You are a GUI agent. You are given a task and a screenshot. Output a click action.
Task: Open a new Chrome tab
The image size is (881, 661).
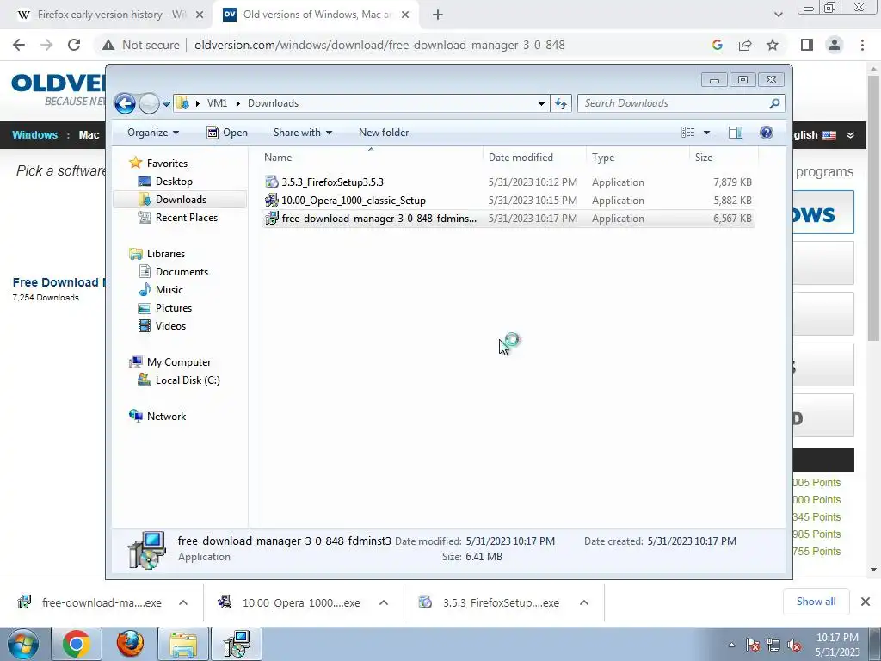click(438, 15)
